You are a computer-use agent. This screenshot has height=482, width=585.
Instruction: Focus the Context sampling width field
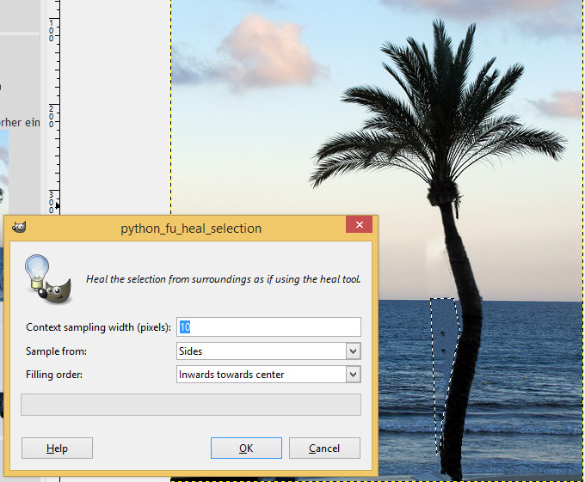(268, 327)
